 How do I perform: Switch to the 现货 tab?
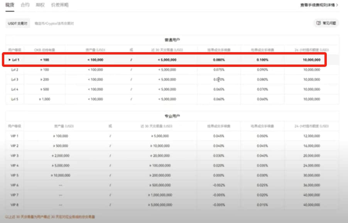click(x=10, y=5)
